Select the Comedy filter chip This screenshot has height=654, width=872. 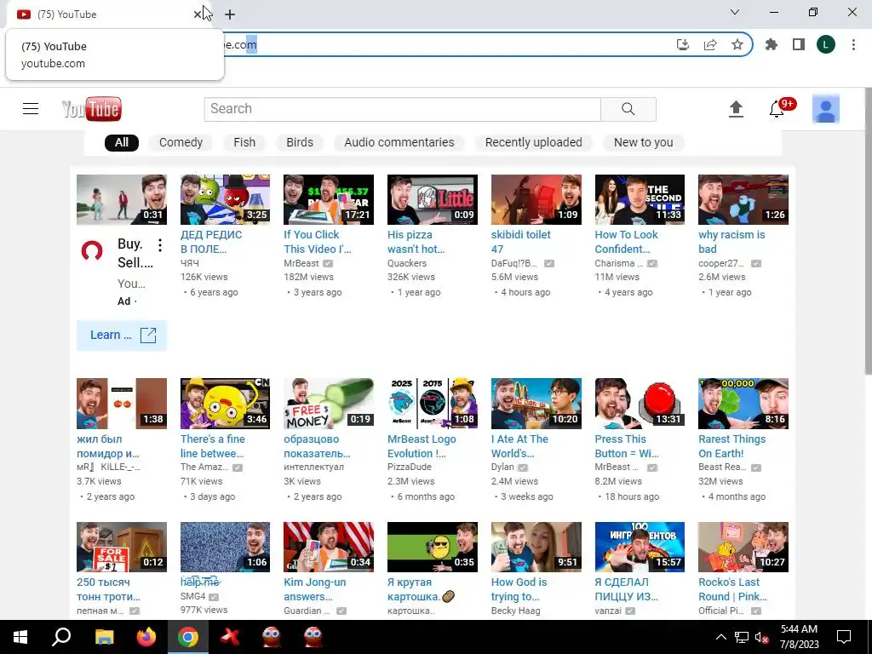pyautogui.click(x=181, y=142)
